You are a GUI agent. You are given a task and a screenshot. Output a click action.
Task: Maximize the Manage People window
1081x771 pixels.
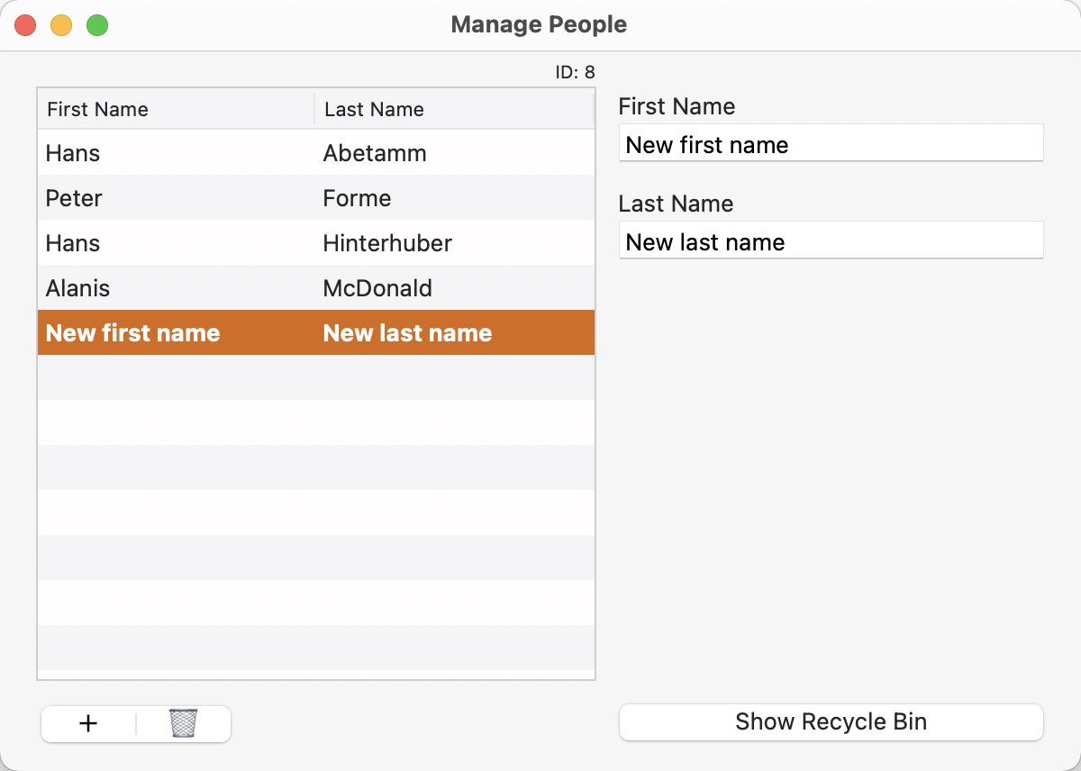pyautogui.click(x=97, y=25)
